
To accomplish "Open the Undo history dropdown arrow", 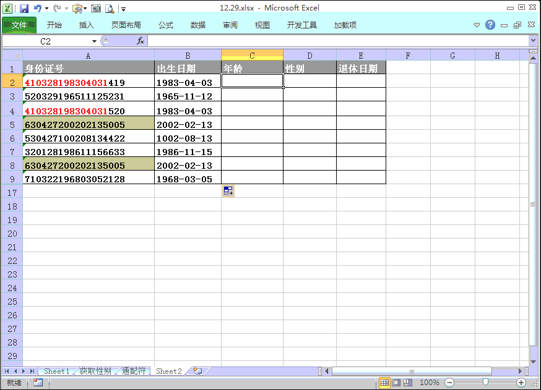I will tap(46, 8).
